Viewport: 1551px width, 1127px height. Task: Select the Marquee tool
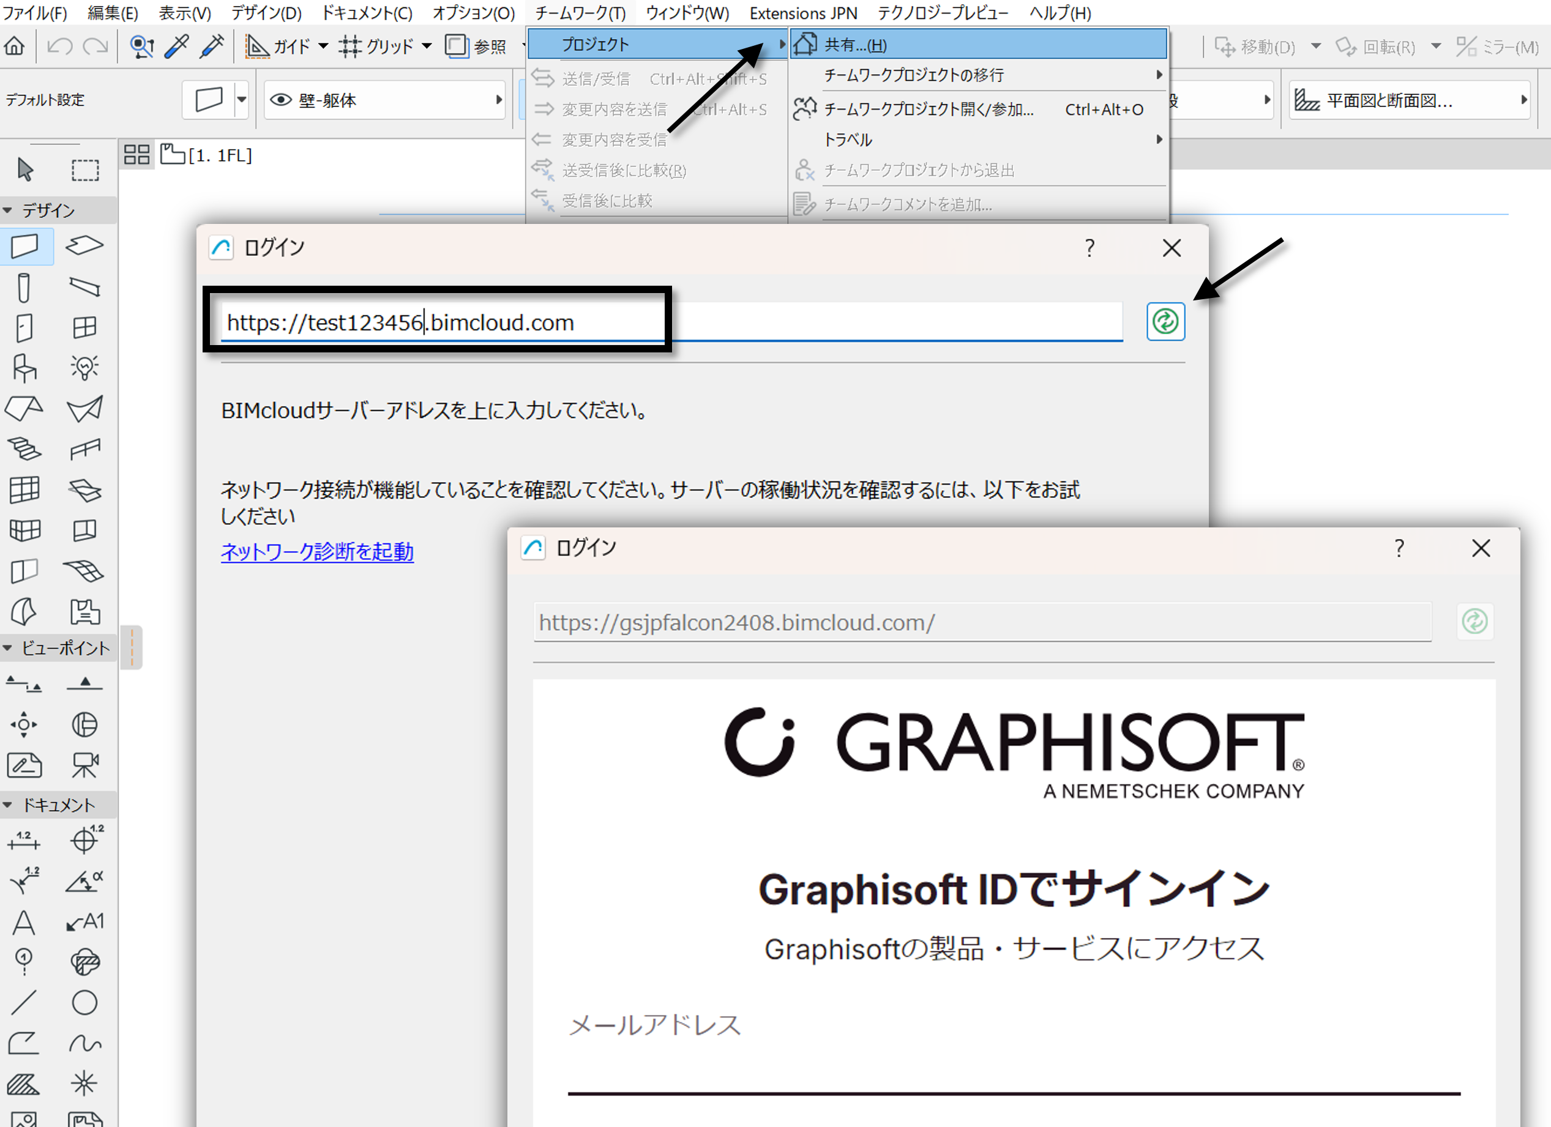[x=85, y=169]
